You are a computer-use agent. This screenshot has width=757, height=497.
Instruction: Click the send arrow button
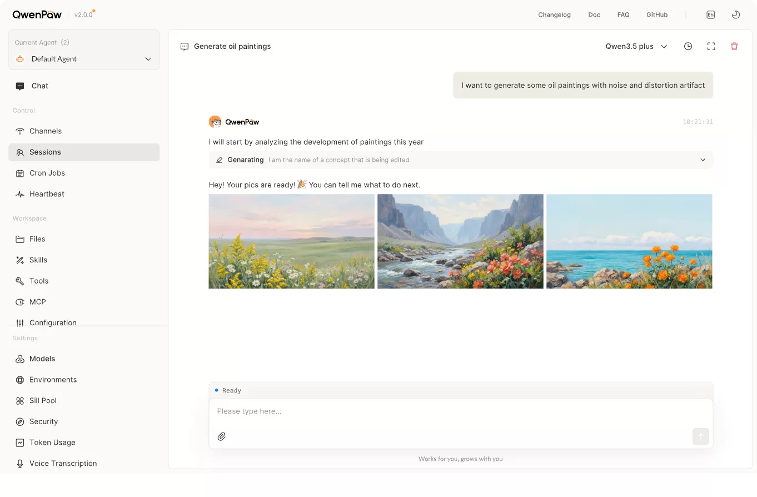coord(700,436)
